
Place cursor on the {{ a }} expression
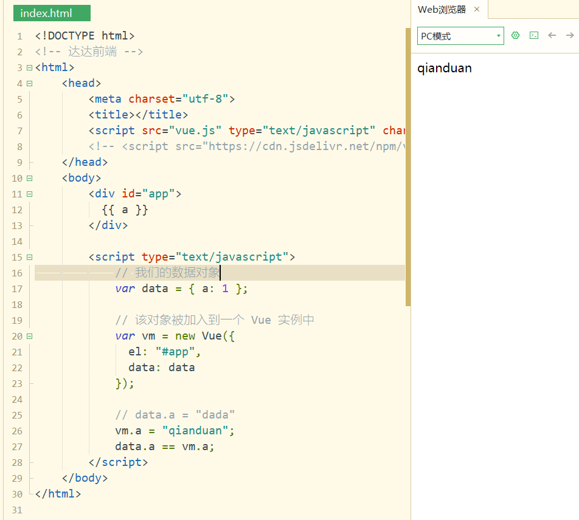pos(125,210)
